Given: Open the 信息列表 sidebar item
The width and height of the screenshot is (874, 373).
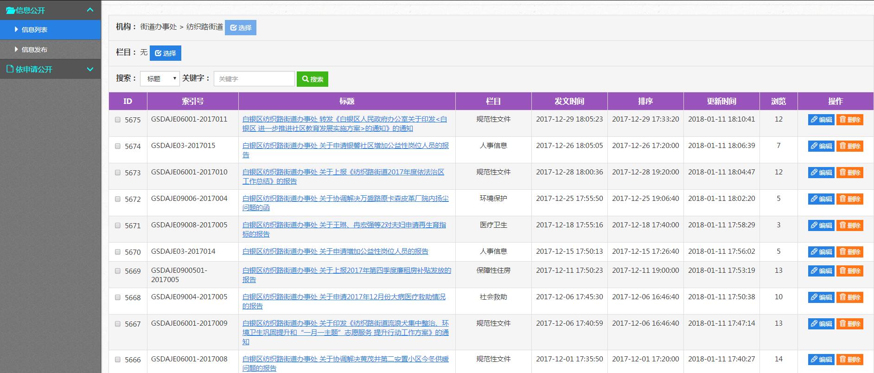Looking at the screenshot, I should [x=50, y=30].
